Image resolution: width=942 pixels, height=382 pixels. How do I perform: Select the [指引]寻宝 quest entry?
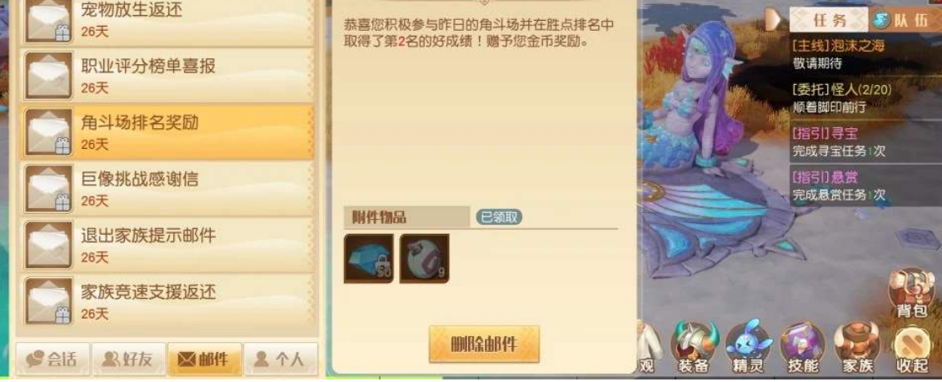click(865, 142)
